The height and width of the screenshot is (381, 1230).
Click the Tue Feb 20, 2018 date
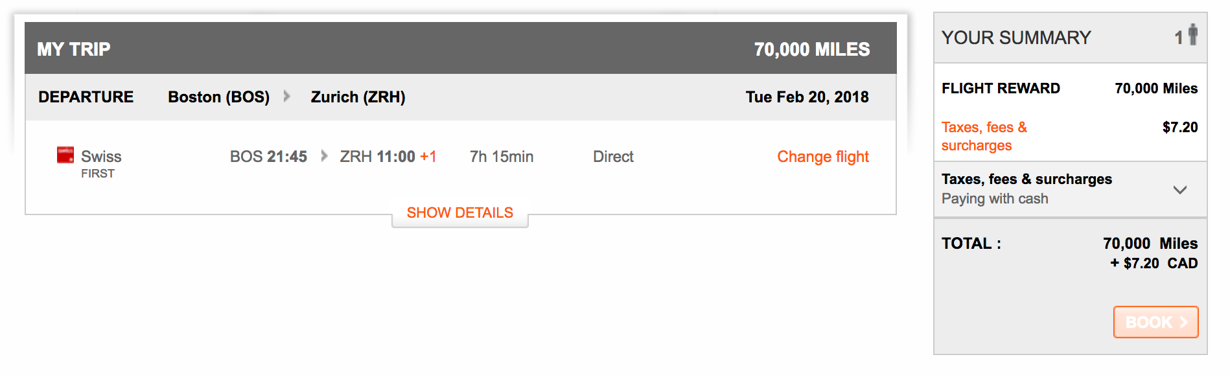pyautogui.click(x=807, y=97)
